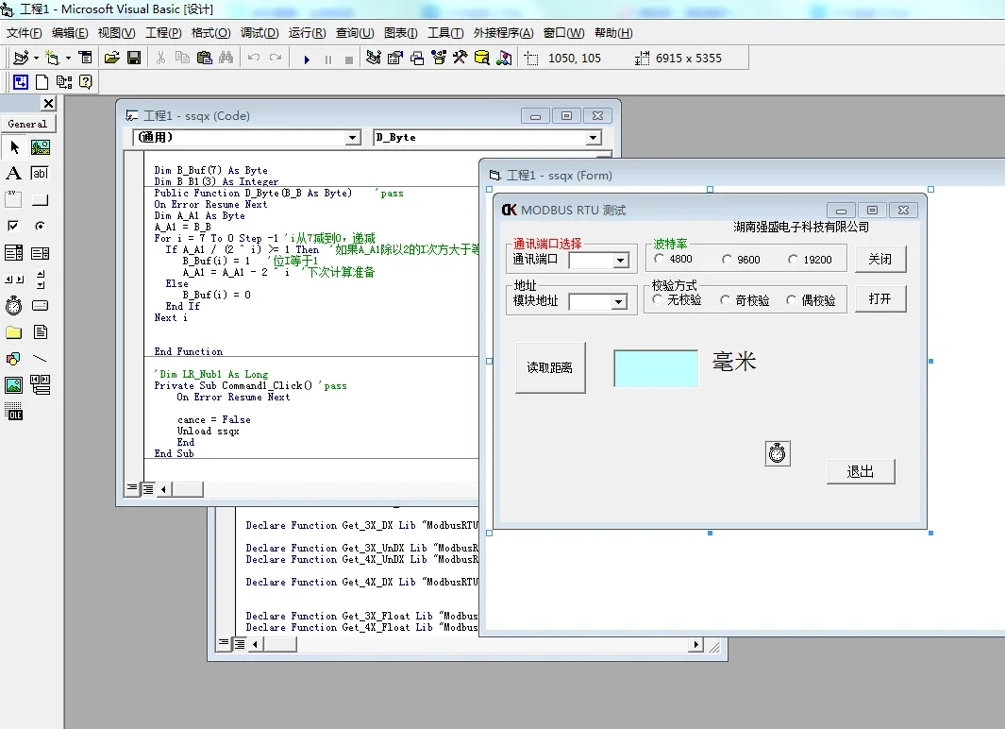
Task: Select the Frame control tool
Action: point(14,200)
